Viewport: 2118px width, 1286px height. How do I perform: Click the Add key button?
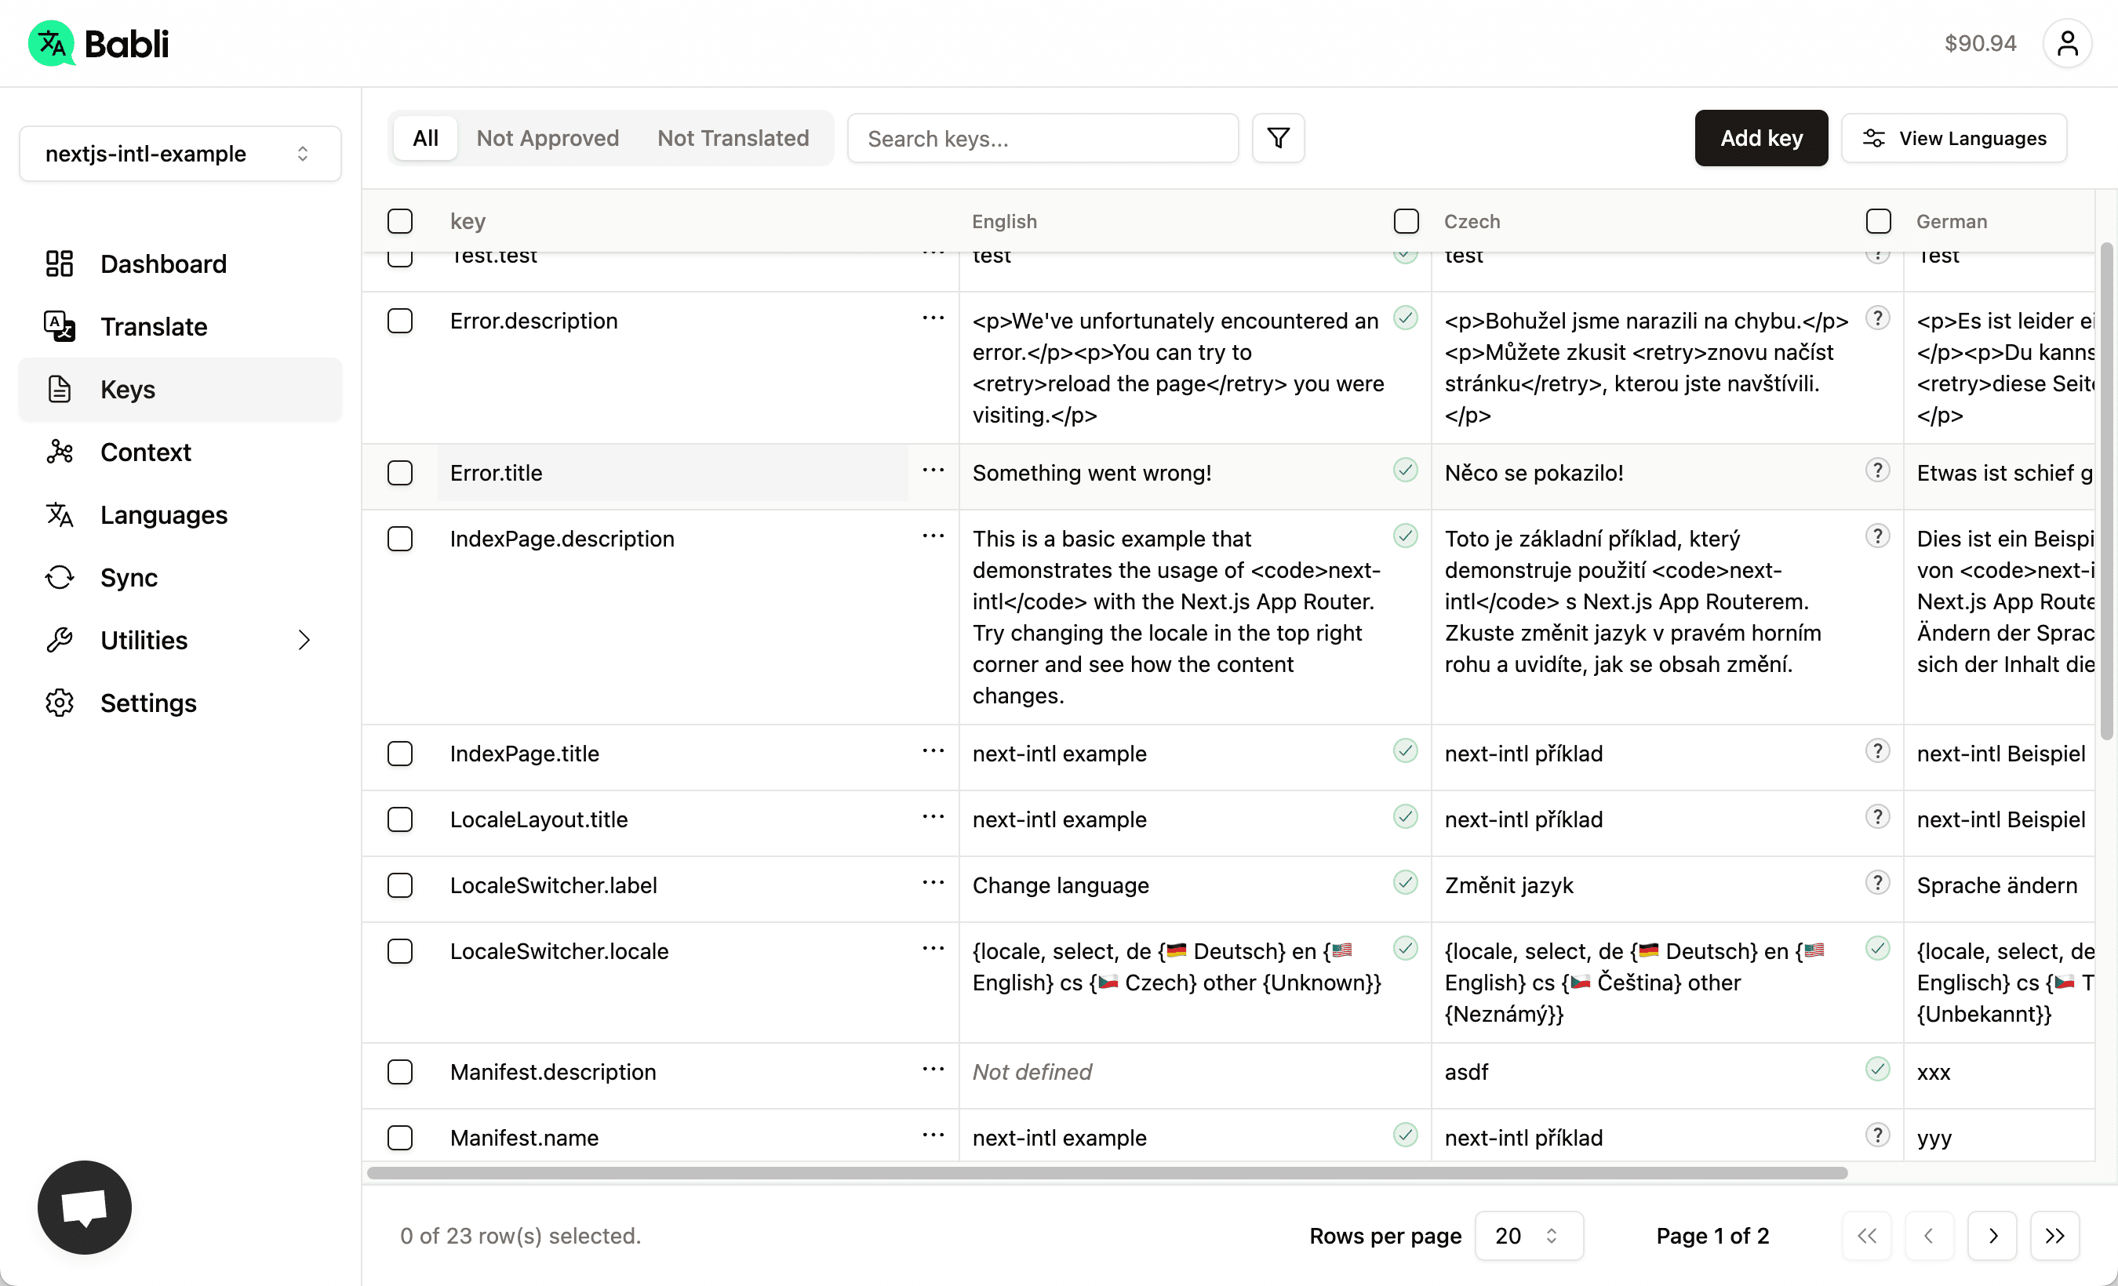point(1760,138)
